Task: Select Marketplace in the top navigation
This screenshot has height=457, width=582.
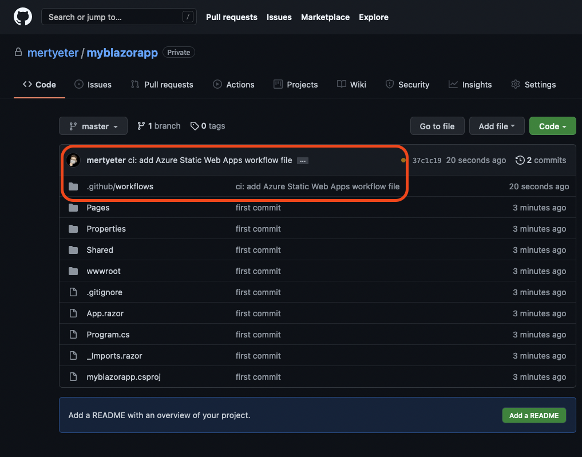Action: [325, 17]
